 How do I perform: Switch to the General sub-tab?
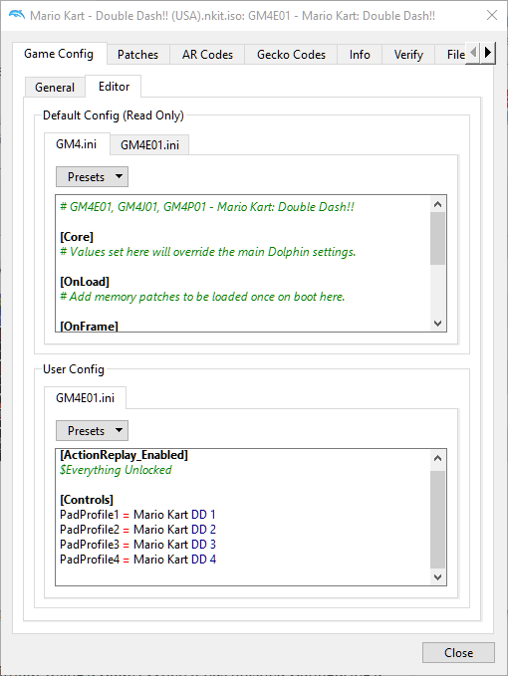click(x=55, y=88)
